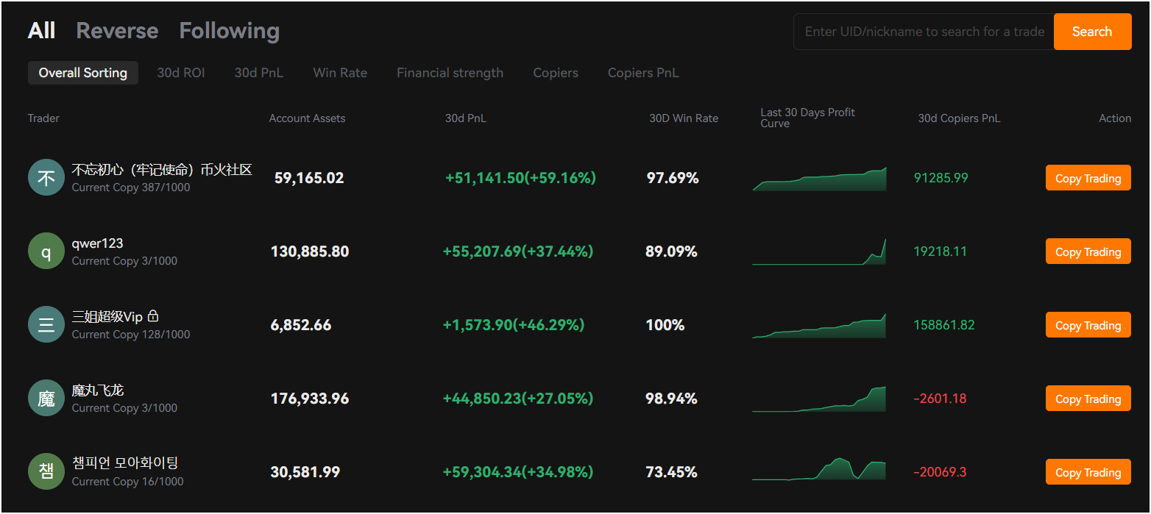Select account assets value 59,165.02
The height and width of the screenshot is (514, 1151).
click(x=309, y=178)
